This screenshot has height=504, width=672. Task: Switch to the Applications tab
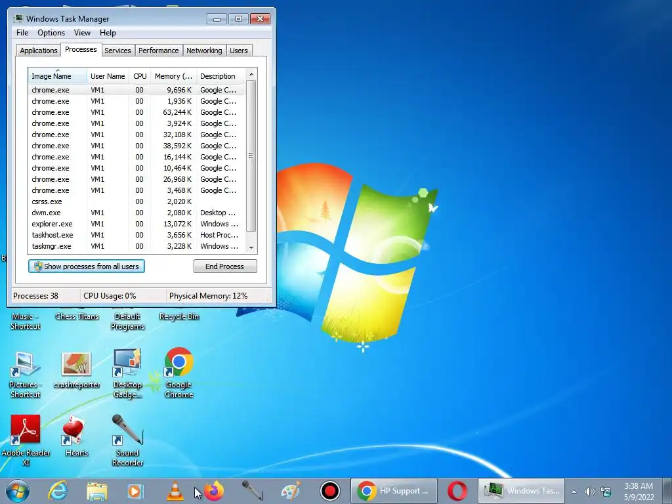[x=39, y=51]
